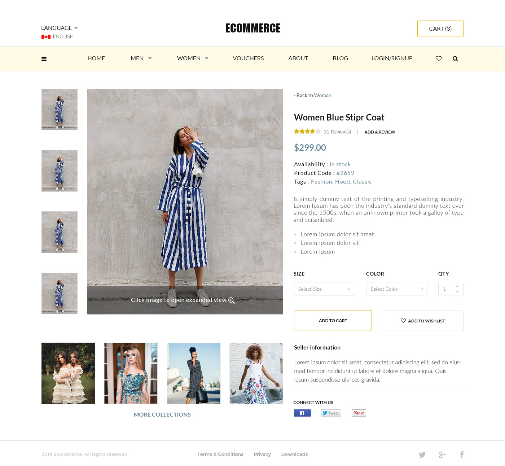Open search with the magnifier icon
This screenshot has height=466, width=505.
(x=455, y=59)
